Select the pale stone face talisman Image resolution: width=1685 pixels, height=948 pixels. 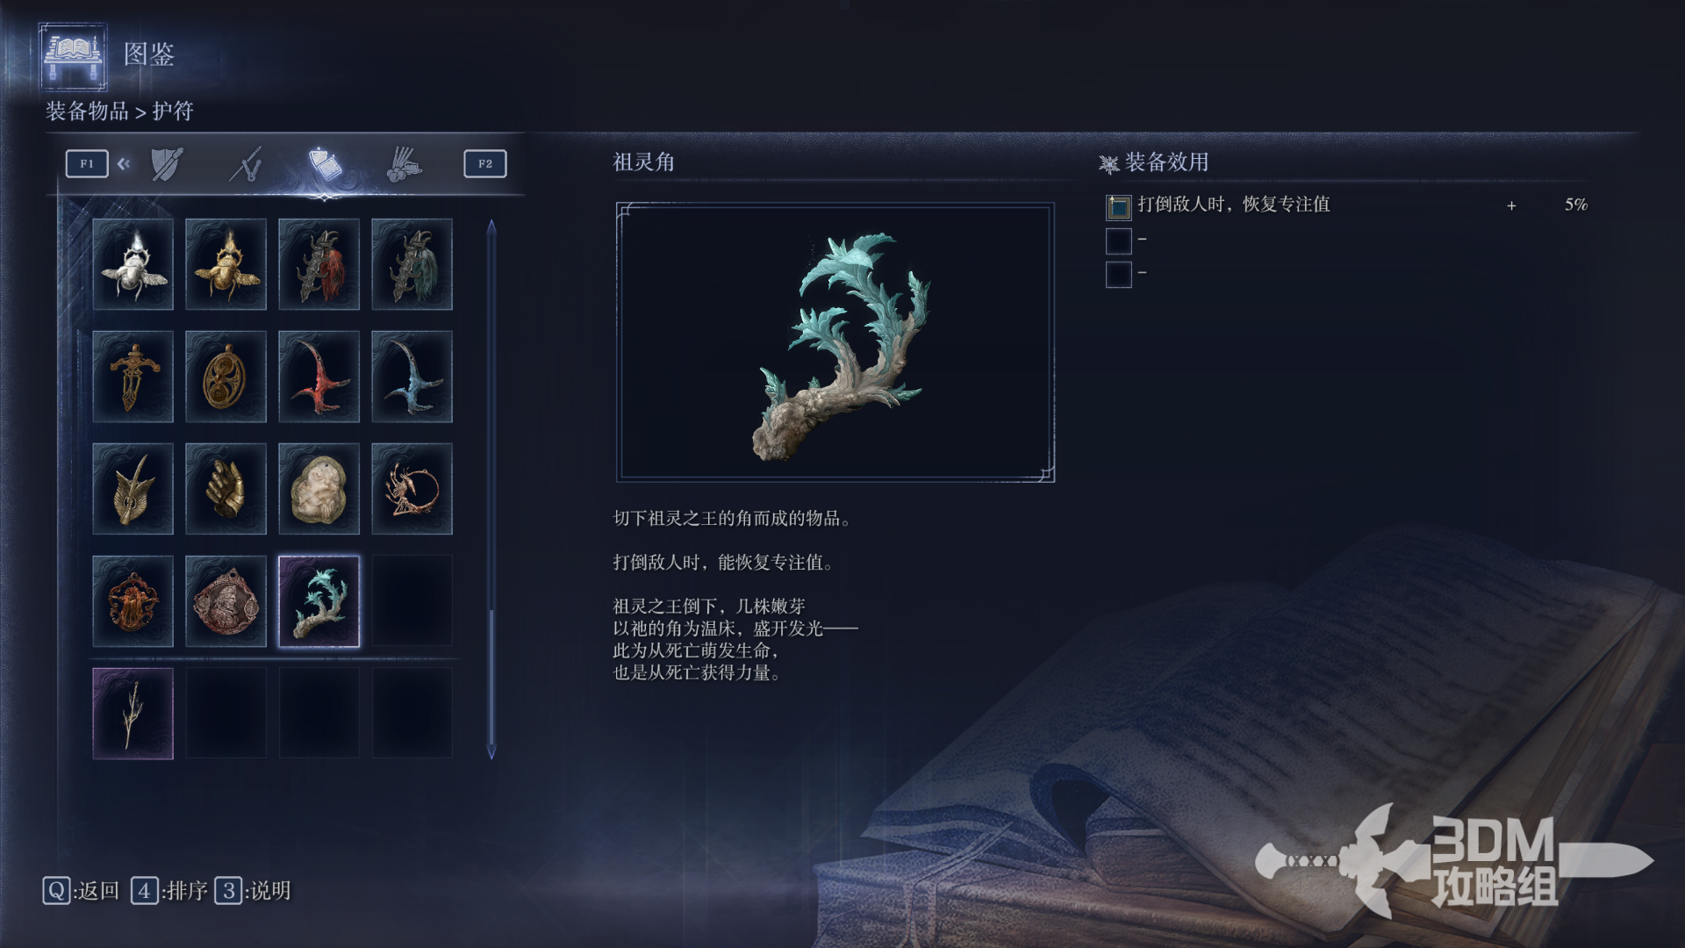[319, 489]
